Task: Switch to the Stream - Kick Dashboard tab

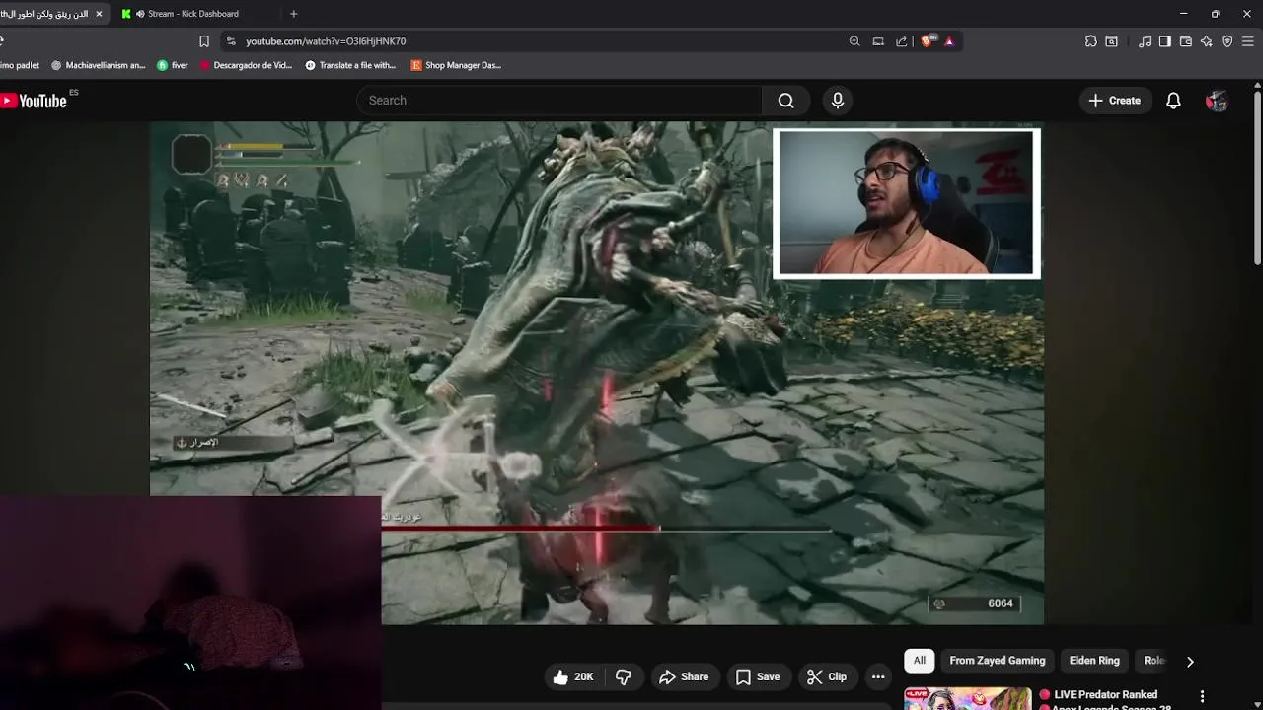Action: pyautogui.click(x=192, y=14)
